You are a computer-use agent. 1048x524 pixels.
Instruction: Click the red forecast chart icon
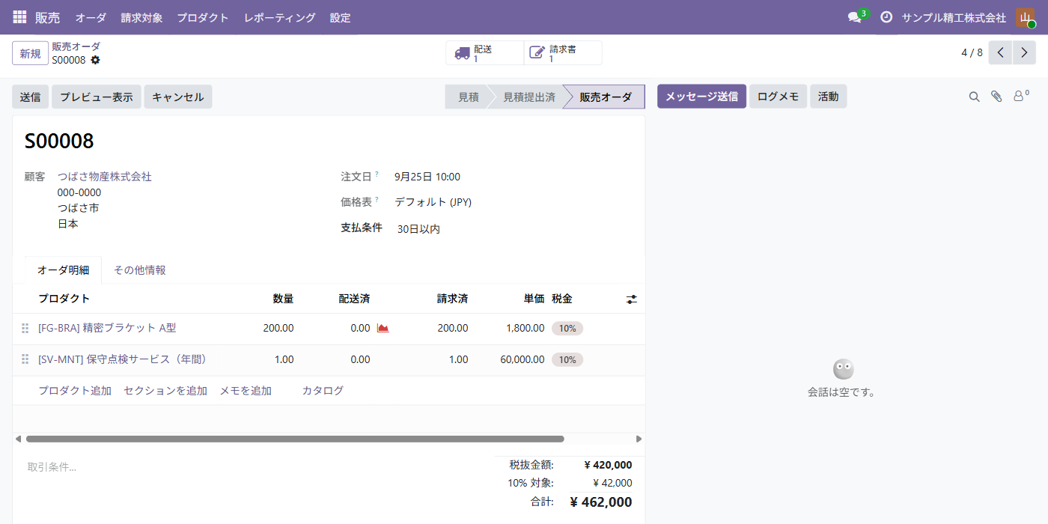(x=383, y=328)
